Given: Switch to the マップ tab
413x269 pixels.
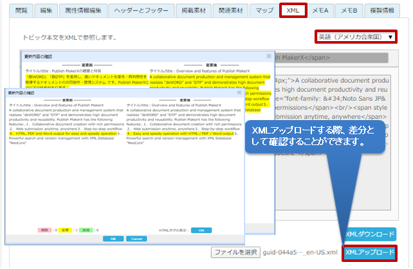Looking at the screenshot, I should click(264, 11).
